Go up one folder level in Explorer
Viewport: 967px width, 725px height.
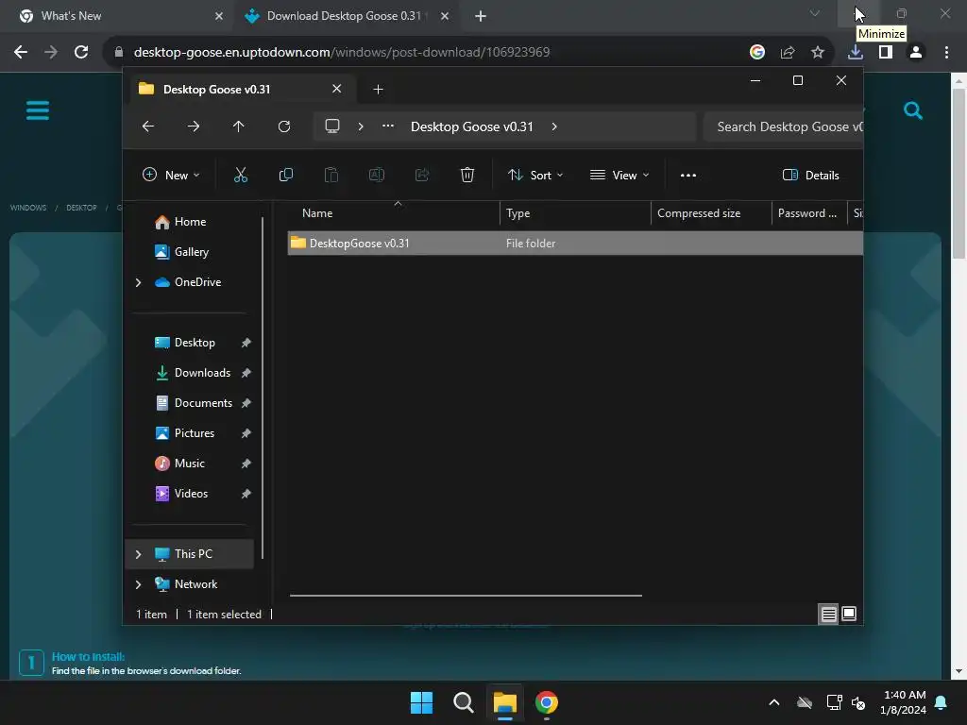click(239, 126)
